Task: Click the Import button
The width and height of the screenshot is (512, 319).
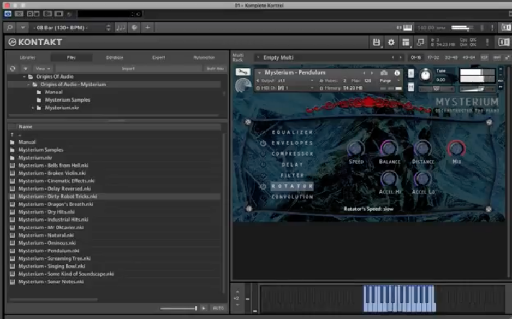Action: pyautogui.click(x=128, y=69)
